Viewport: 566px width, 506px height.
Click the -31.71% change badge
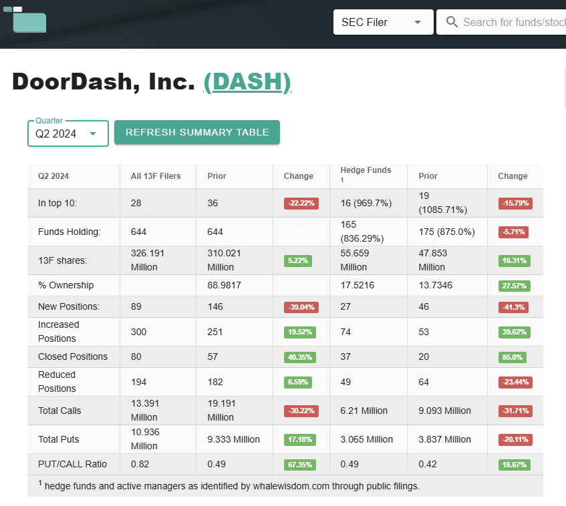coord(515,411)
